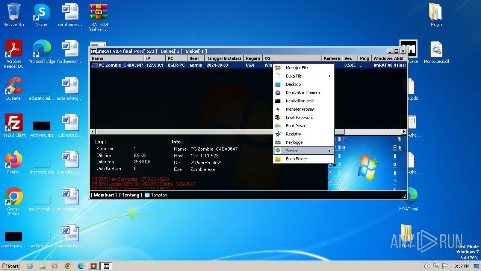Click the Mono.Cecil.dll file icon

[436, 52]
